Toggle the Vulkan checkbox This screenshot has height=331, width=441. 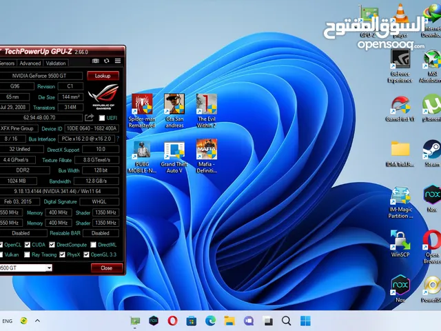(1, 254)
